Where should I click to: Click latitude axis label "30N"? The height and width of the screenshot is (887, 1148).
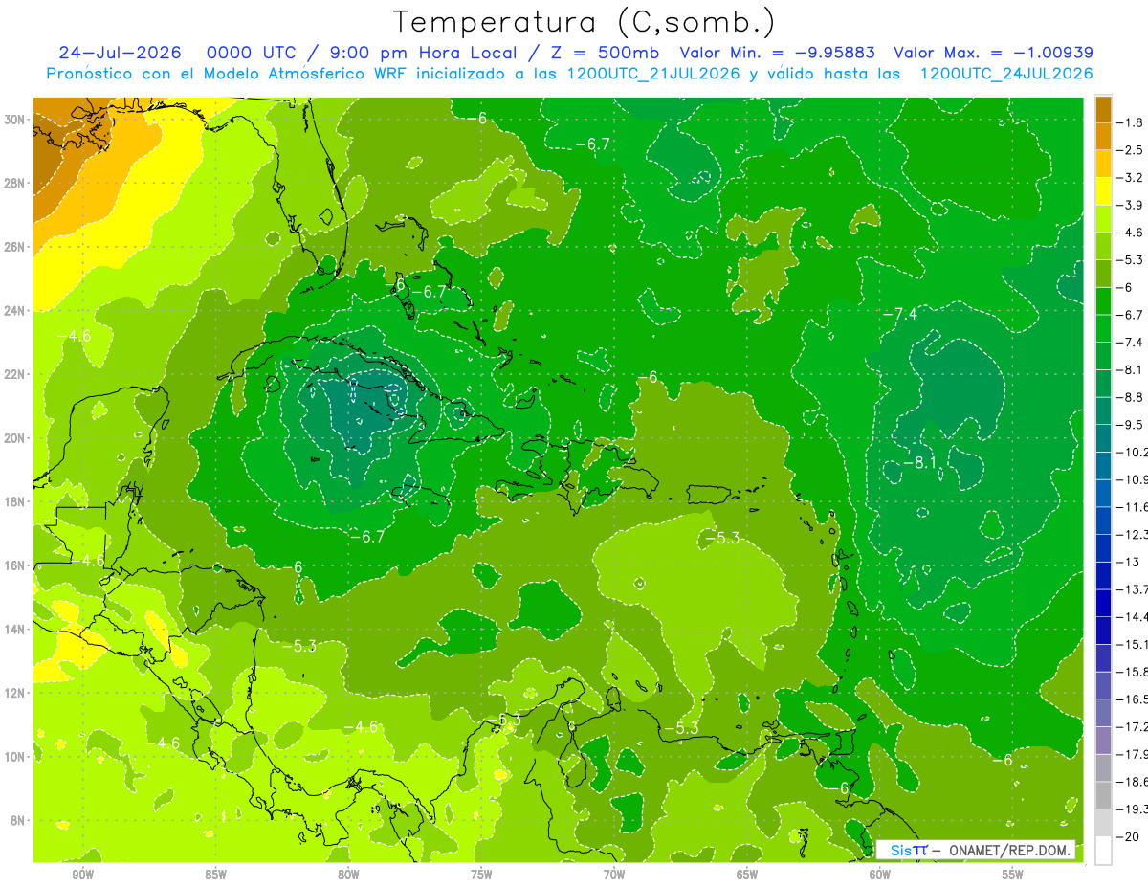pos(16,120)
